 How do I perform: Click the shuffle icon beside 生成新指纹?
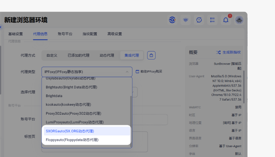(218, 52)
